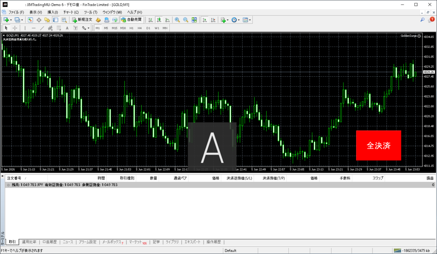Expand the templates dropdown arrow
Screen dimensions: 437x254
tap(250, 20)
